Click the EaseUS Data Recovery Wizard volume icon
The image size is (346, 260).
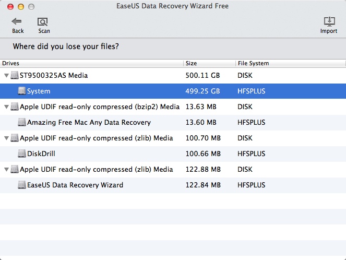(x=22, y=185)
